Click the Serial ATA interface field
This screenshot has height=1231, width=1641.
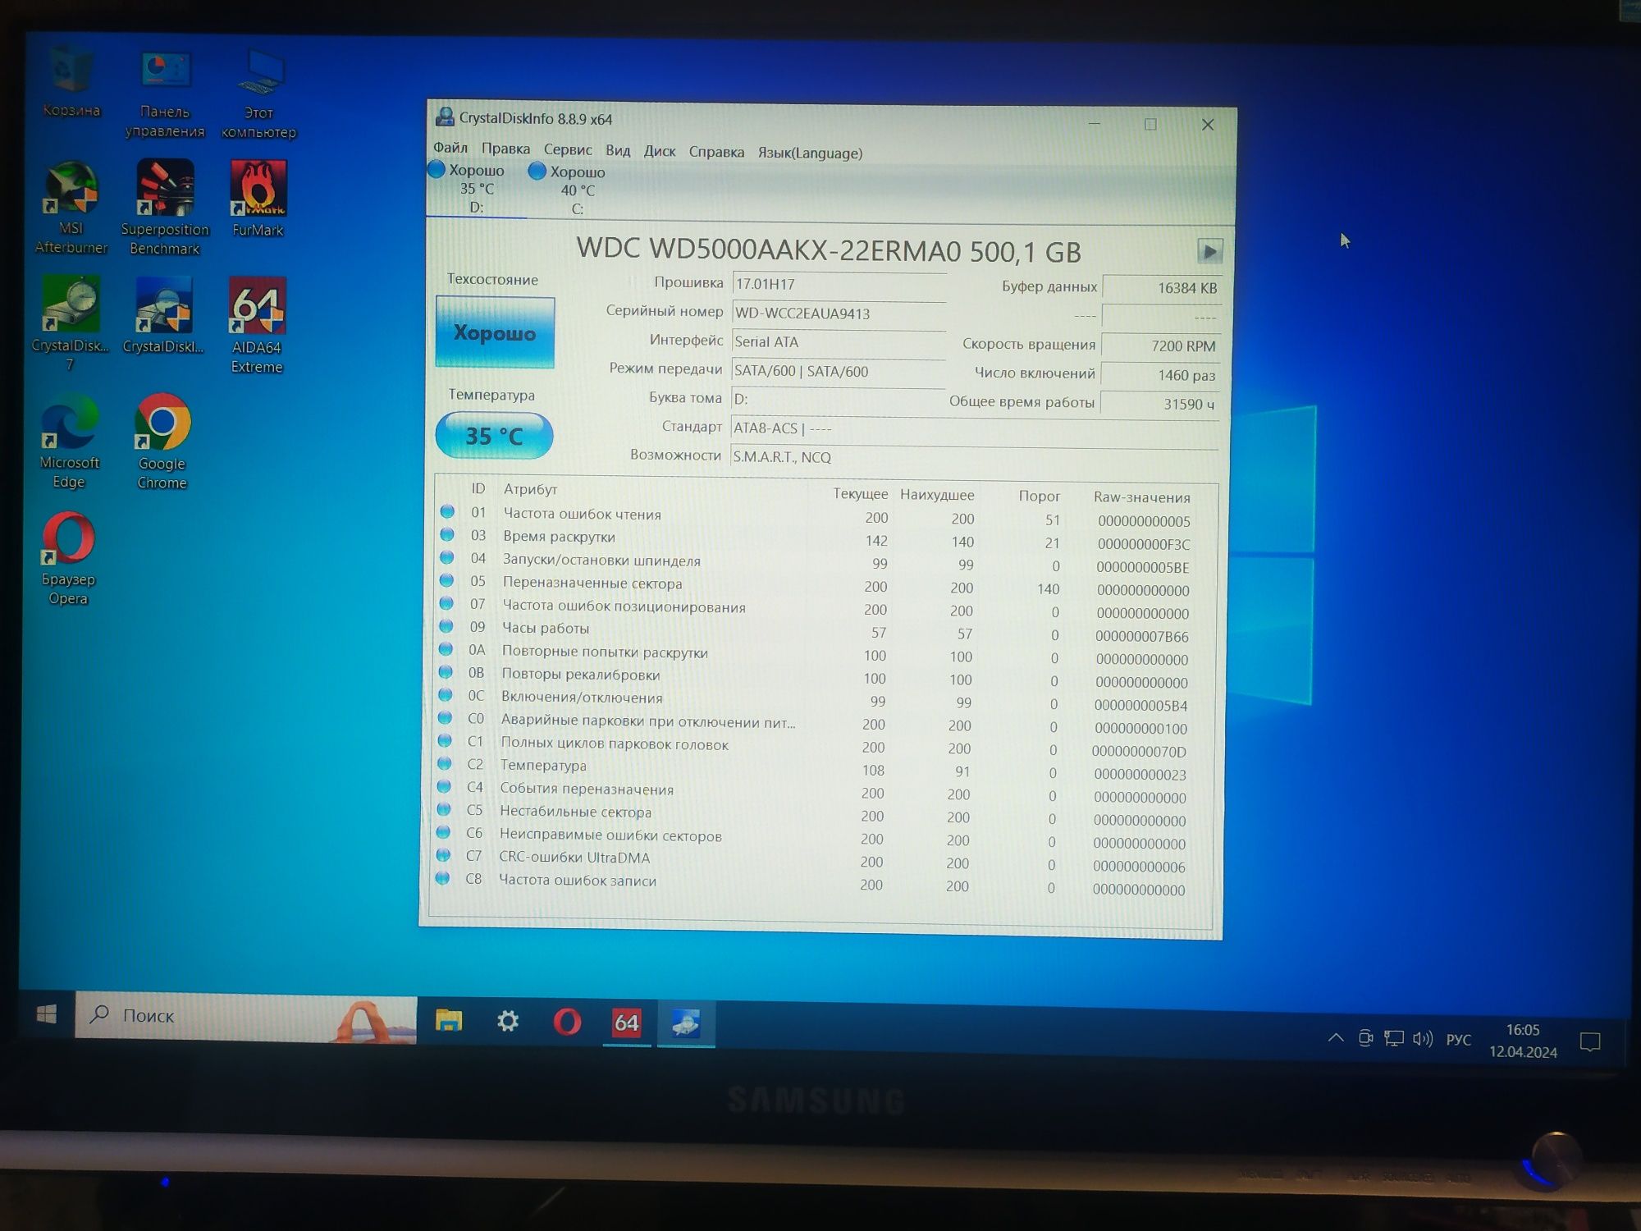click(x=838, y=342)
